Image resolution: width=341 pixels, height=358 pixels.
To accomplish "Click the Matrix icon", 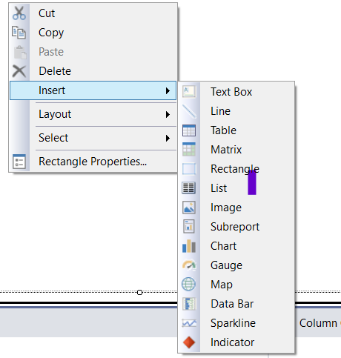I will tap(189, 150).
